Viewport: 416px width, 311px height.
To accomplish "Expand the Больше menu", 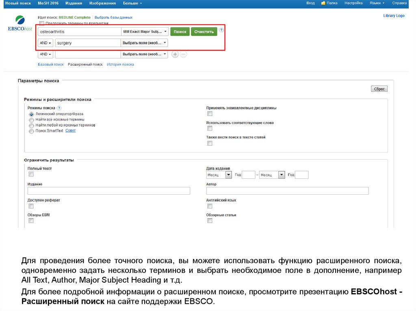I will pyautogui.click(x=132, y=3).
